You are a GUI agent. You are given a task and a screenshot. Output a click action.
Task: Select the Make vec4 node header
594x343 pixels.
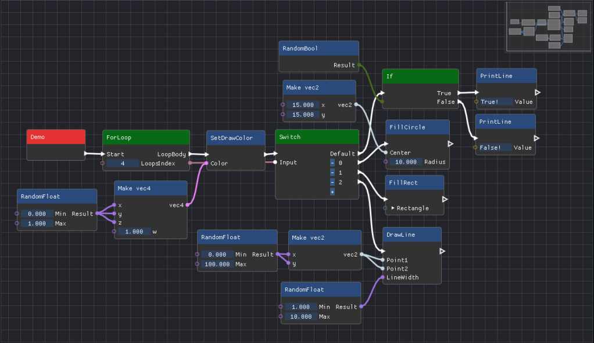(151, 188)
